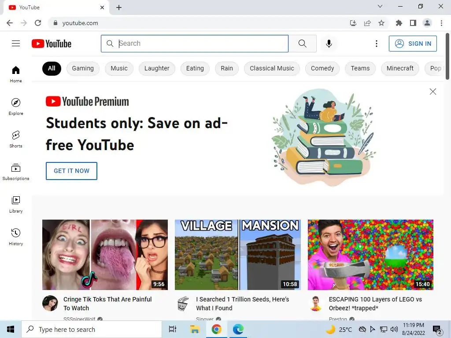Click GET IT NOW button

click(x=72, y=171)
